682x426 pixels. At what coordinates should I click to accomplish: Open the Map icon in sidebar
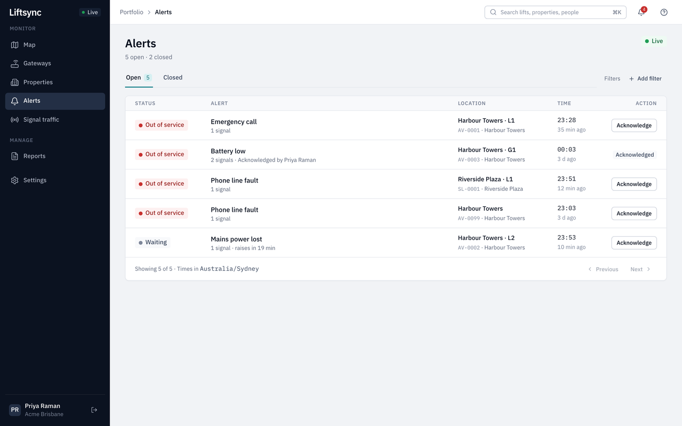(x=15, y=45)
